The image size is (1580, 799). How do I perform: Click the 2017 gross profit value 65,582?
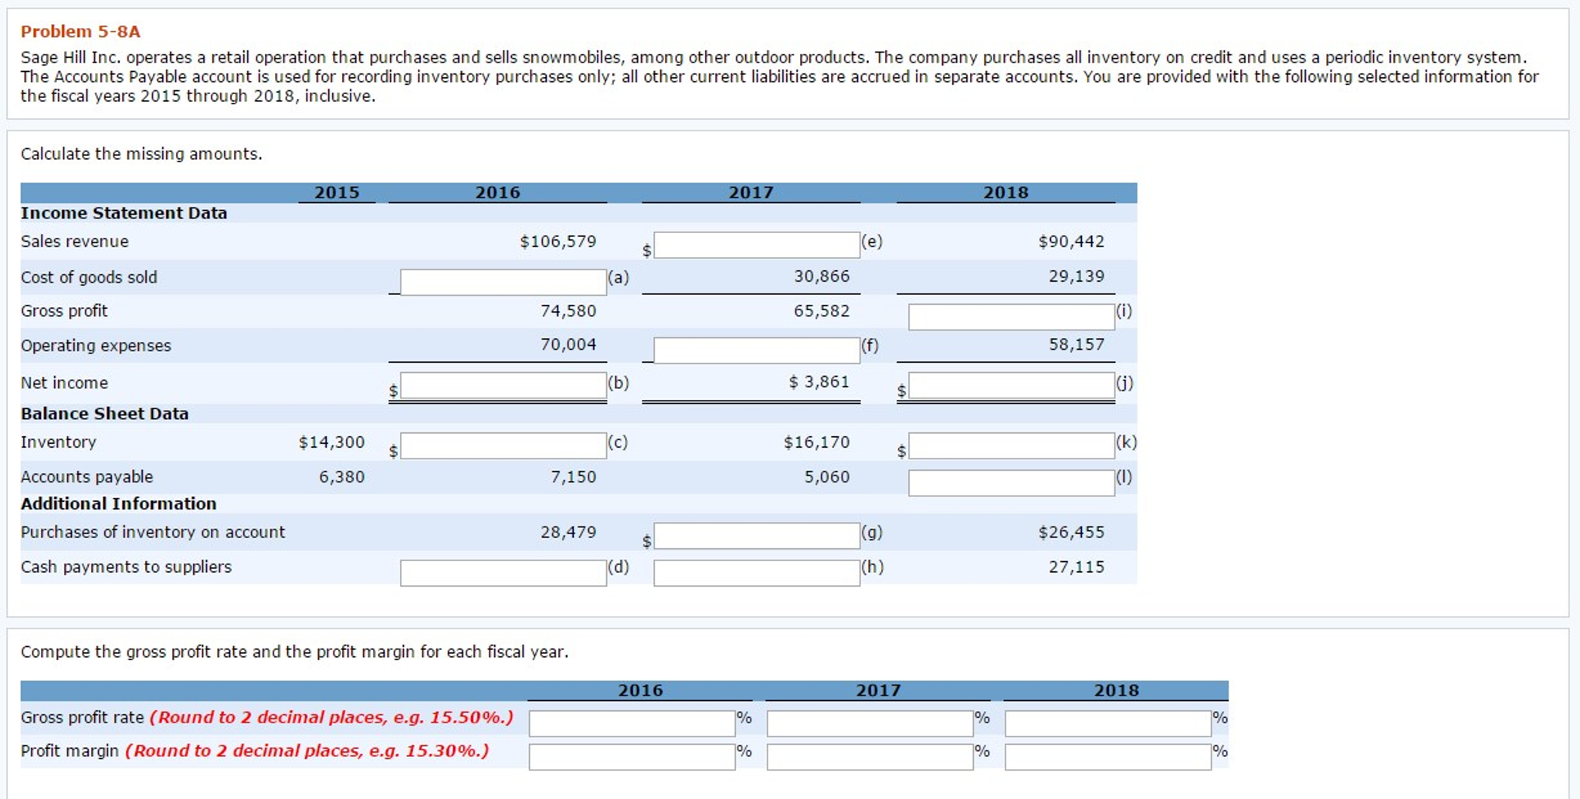822,311
